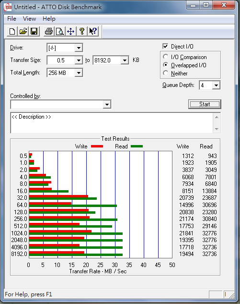Click the Start benchmark button
The height and width of the screenshot is (304, 240).
[x=205, y=104]
